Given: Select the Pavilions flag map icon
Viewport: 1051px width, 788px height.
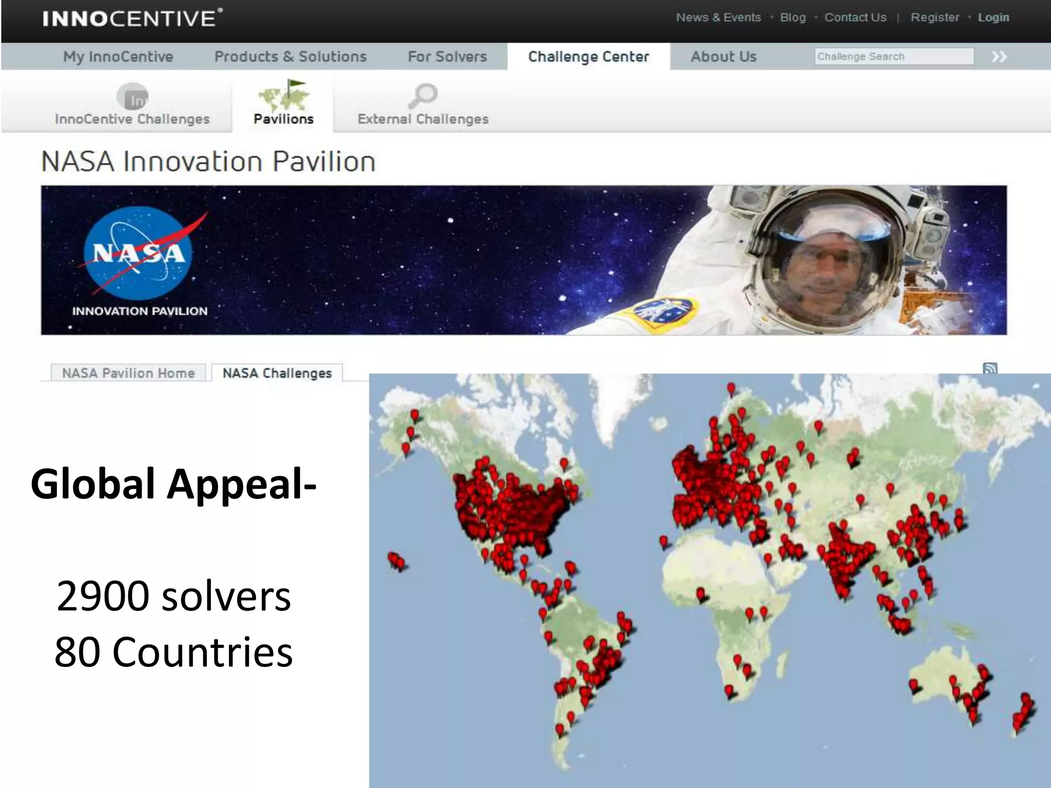Looking at the screenshot, I should click(x=284, y=95).
